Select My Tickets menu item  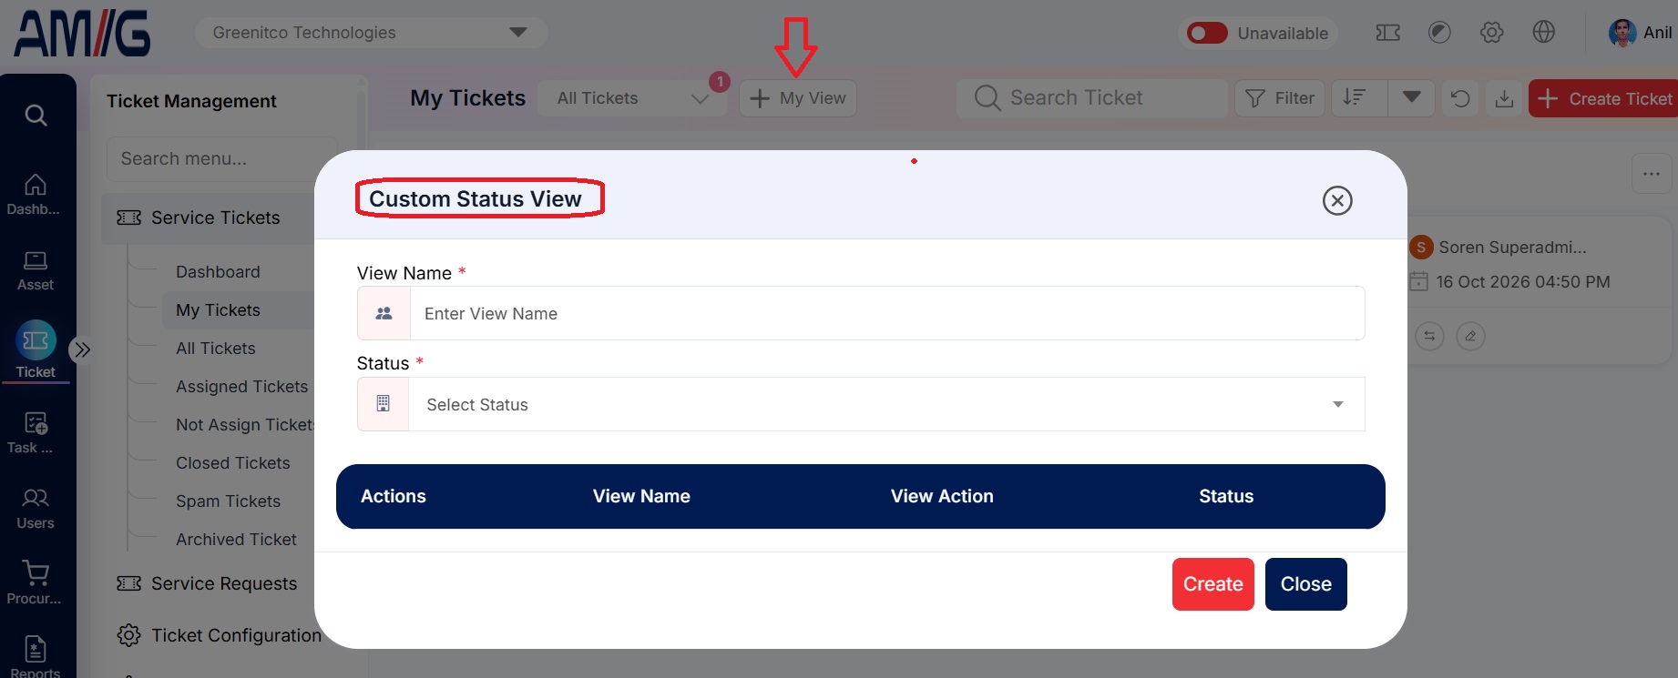point(218,310)
